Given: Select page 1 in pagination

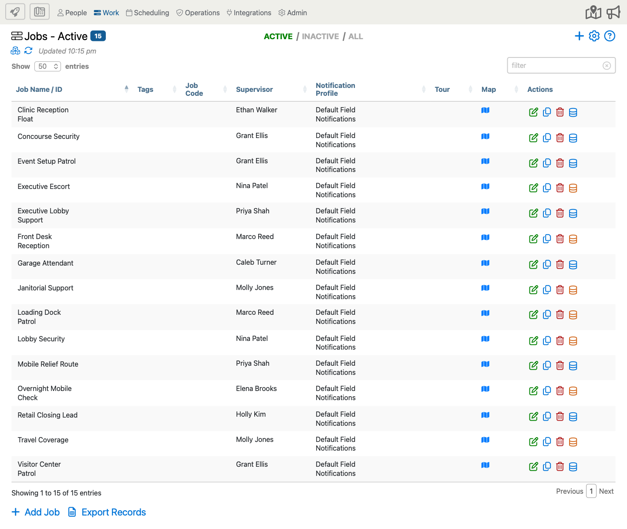Looking at the screenshot, I should click(591, 491).
